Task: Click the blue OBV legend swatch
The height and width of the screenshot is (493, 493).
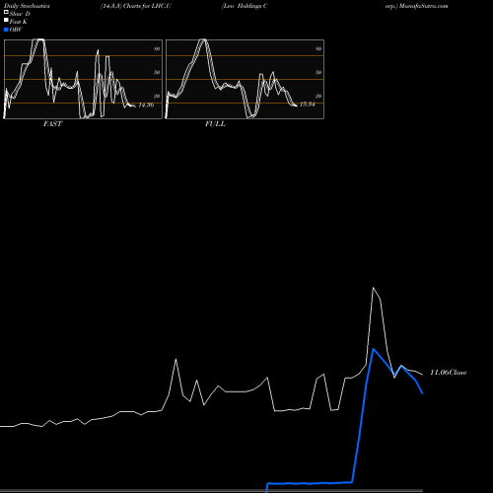Action: click(6, 30)
